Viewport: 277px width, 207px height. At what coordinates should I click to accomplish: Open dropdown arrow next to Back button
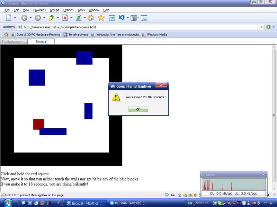click(30, 18)
